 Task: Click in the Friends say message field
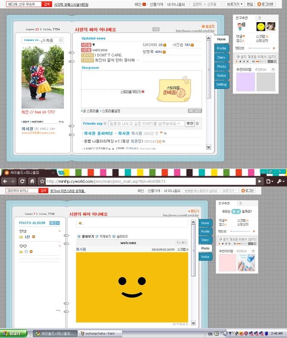(146, 123)
